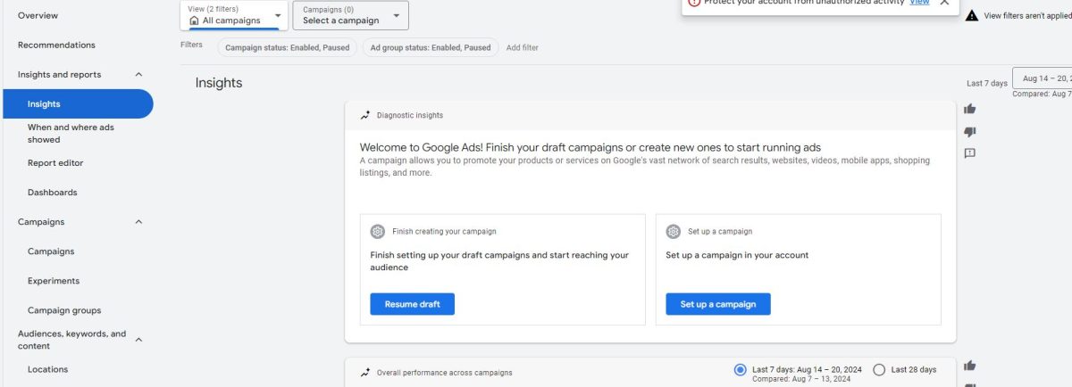Select Last 7 days radio button
This screenshot has width=1072, height=387.
(x=740, y=369)
